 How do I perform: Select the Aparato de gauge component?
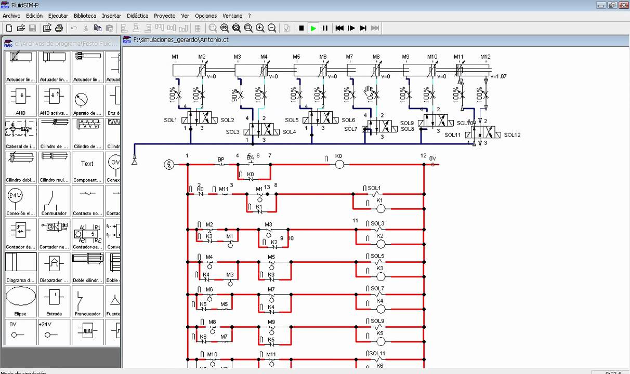[87, 100]
